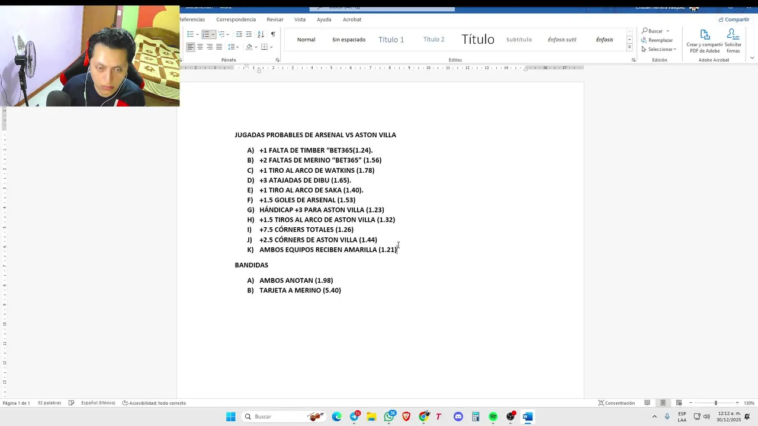Viewport: 758px width, 426px height.
Task: Click Solicitar firmas button
Action: pyautogui.click(x=733, y=41)
